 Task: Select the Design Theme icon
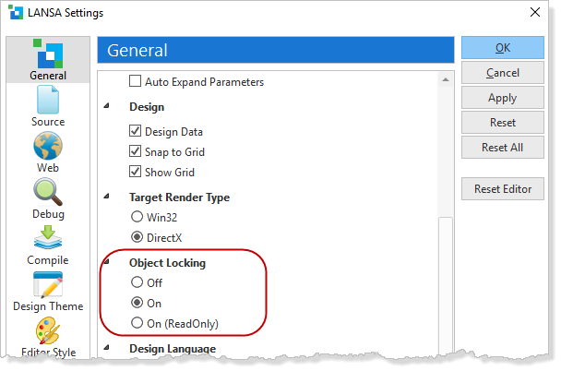click(48, 285)
